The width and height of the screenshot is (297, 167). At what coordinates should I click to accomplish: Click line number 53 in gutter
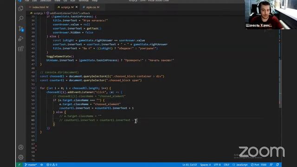(x=33, y=88)
